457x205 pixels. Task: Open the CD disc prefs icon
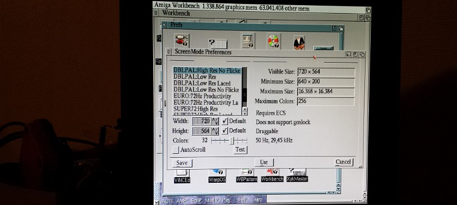click(x=274, y=41)
